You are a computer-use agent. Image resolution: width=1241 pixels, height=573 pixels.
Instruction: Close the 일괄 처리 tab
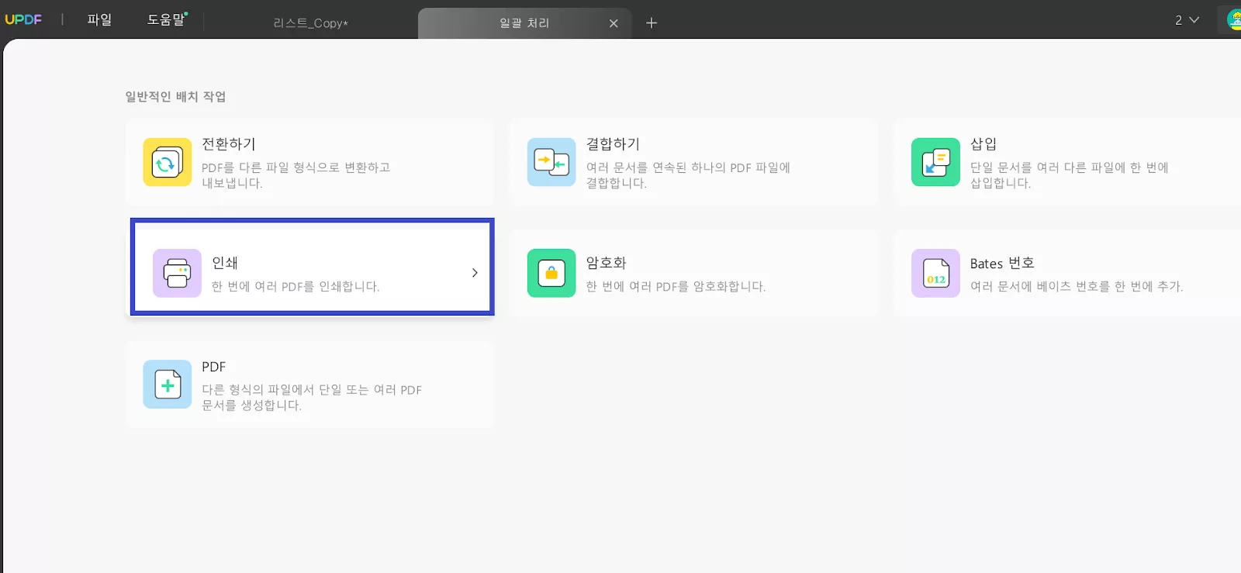point(614,23)
